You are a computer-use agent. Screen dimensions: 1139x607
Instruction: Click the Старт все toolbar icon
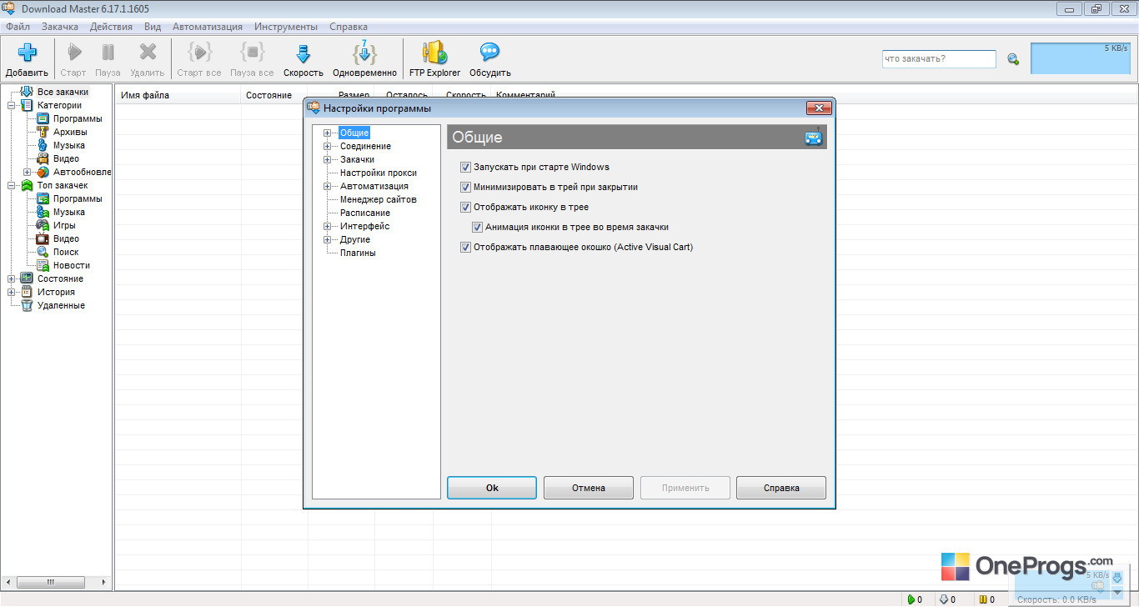pyautogui.click(x=199, y=53)
